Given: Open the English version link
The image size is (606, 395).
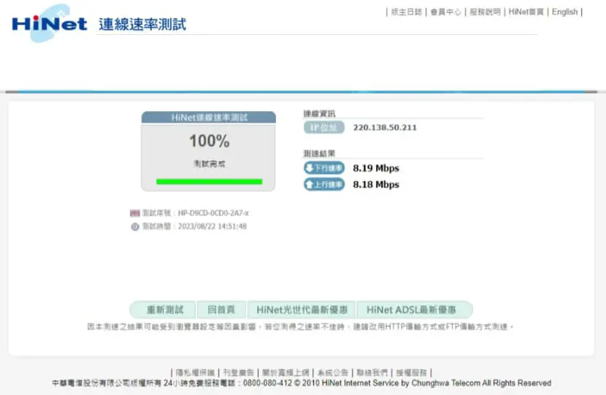Looking at the screenshot, I should click(x=564, y=12).
